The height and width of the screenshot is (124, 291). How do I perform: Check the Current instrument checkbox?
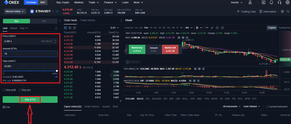pyautogui.click(x=268, y=107)
